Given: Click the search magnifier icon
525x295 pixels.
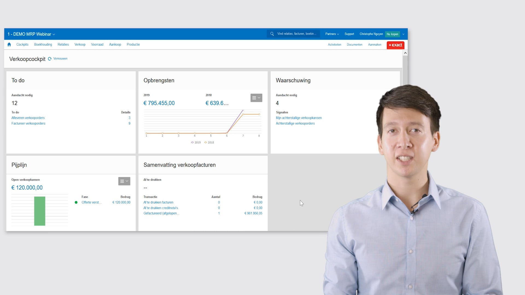Looking at the screenshot, I should [272, 34].
